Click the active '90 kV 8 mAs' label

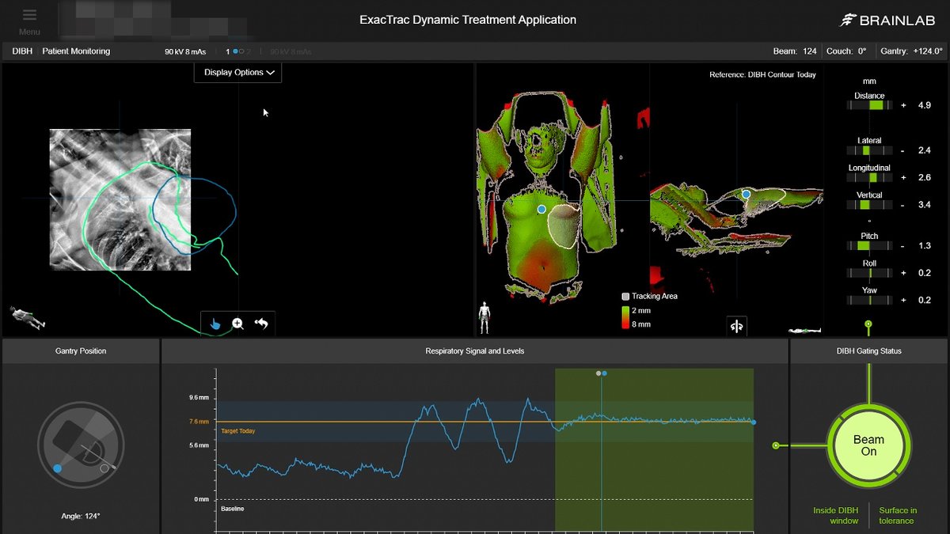tap(184, 52)
